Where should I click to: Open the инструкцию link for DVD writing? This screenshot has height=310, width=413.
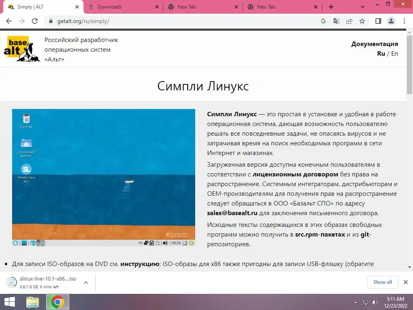[x=140, y=264]
